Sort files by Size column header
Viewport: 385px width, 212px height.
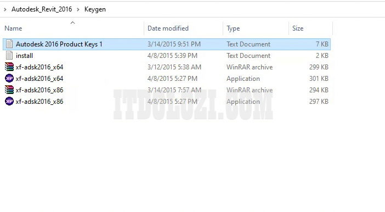[298, 28]
